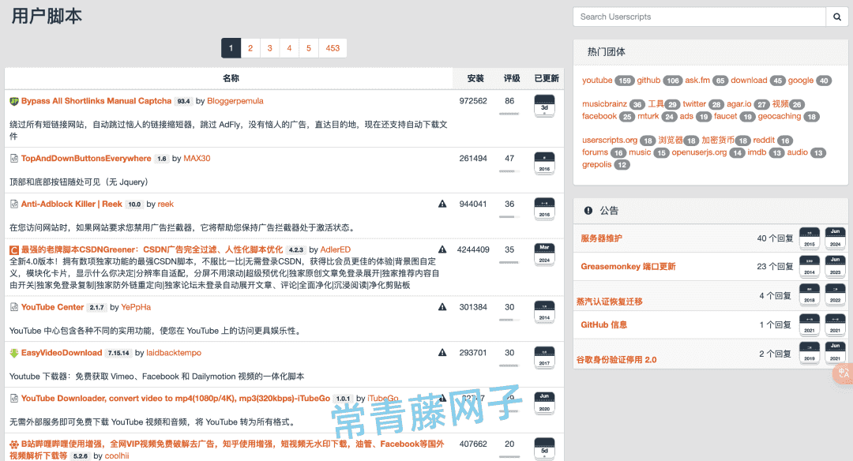Open Greasemonkey 端口更新 announcement
The image size is (853, 461).
pyautogui.click(x=628, y=266)
